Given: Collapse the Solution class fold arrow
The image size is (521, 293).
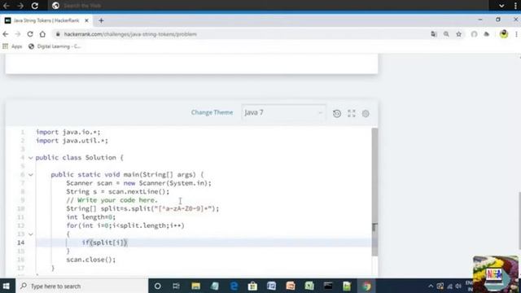Looking at the screenshot, I should 31,158.
